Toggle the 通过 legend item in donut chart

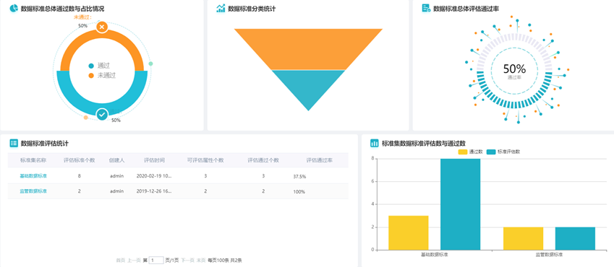99,66
